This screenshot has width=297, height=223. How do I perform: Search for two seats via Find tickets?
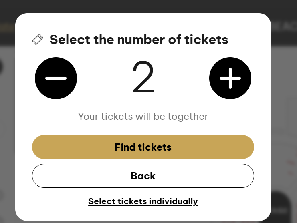point(143,147)
